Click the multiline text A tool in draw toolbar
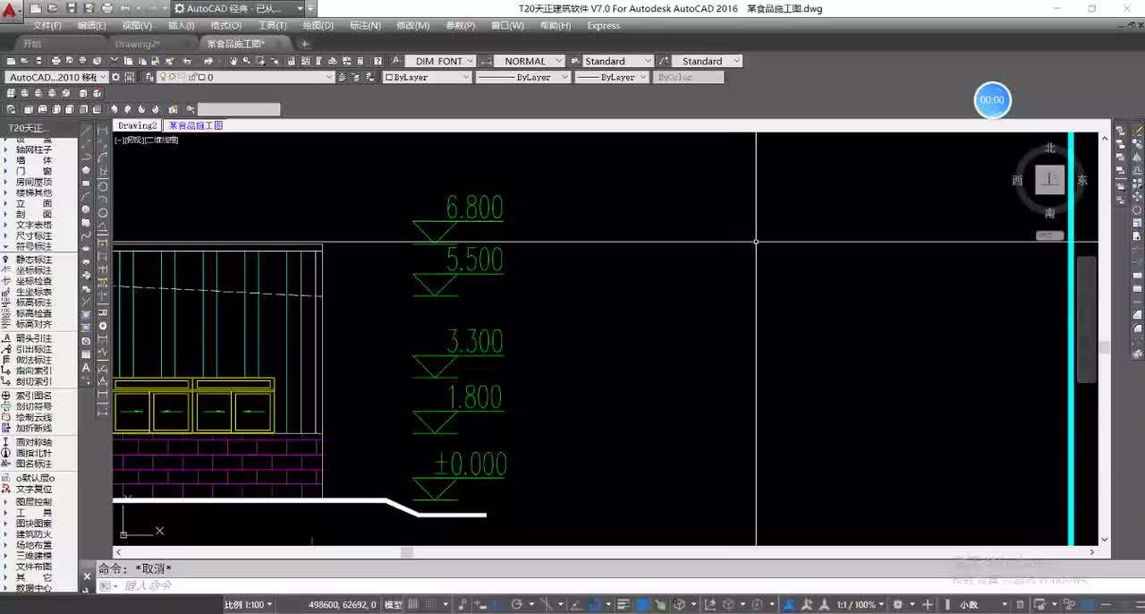 87,368
